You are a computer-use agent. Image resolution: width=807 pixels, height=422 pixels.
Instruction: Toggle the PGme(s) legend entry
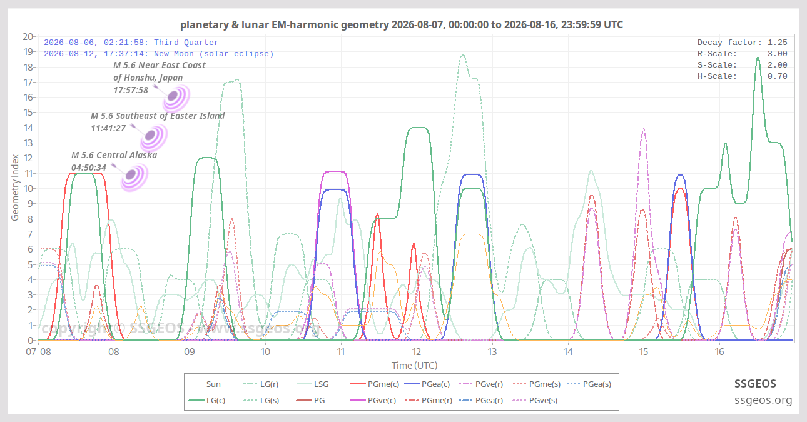535,384
